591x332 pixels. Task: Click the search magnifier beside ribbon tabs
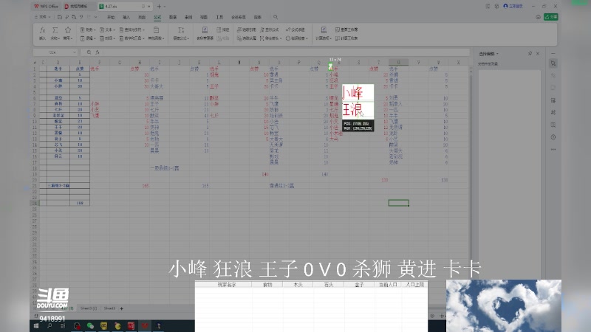click(x=276, y=17)
